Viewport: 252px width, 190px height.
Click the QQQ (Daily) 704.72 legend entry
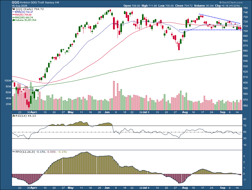click(30, 9)
